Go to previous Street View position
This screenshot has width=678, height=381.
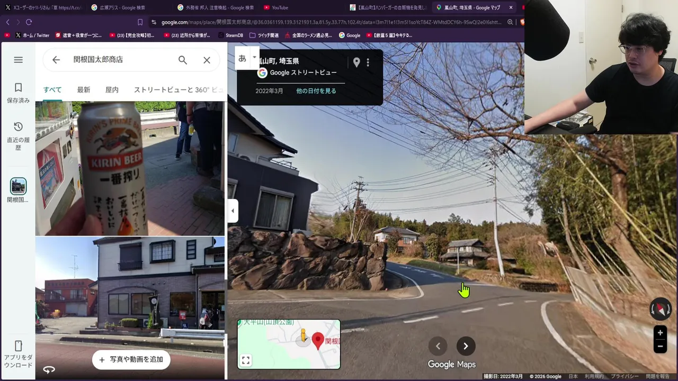pyautogui.click(x=438, y=346)
